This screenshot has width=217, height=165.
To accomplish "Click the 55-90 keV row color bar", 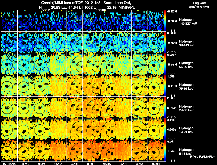I will pos(165,64).
